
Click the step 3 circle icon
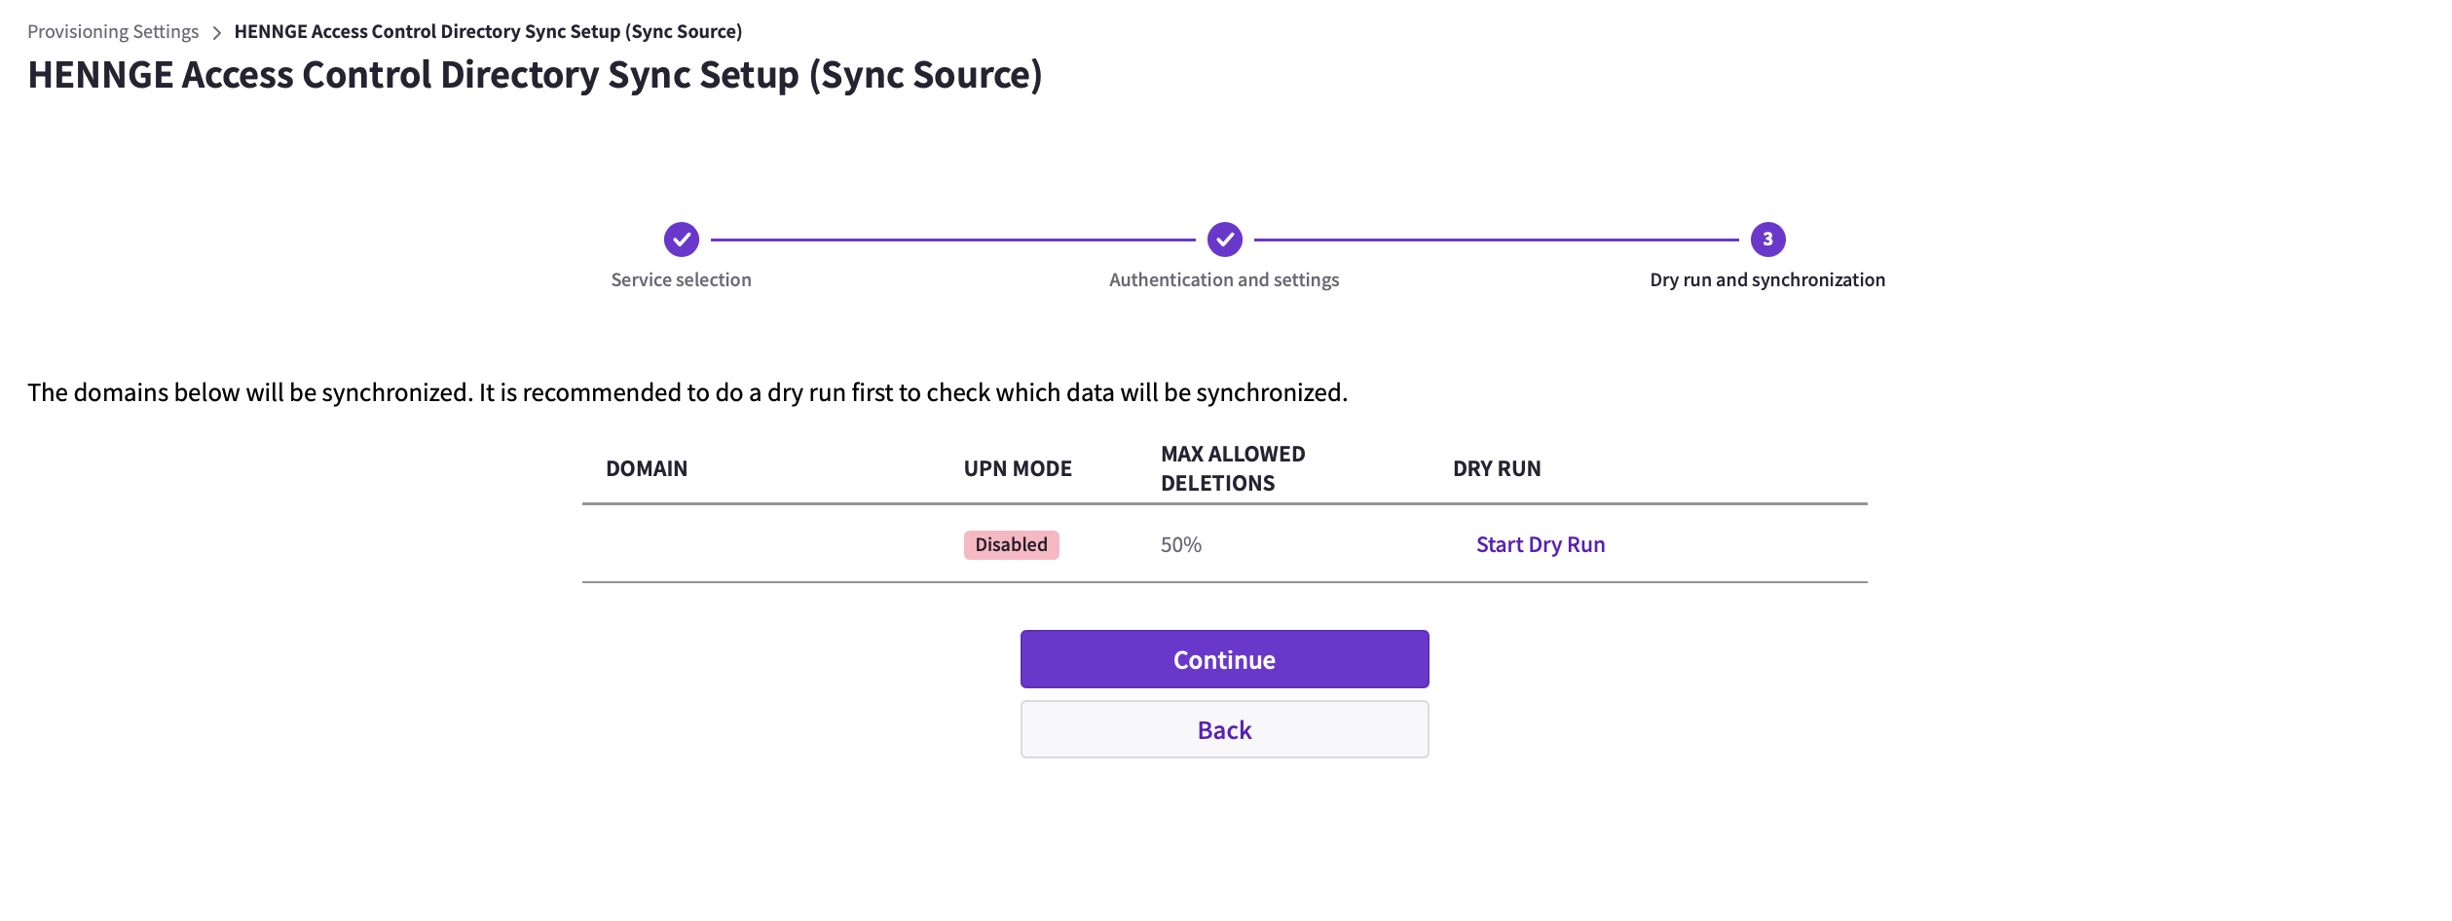[1767, 239]
